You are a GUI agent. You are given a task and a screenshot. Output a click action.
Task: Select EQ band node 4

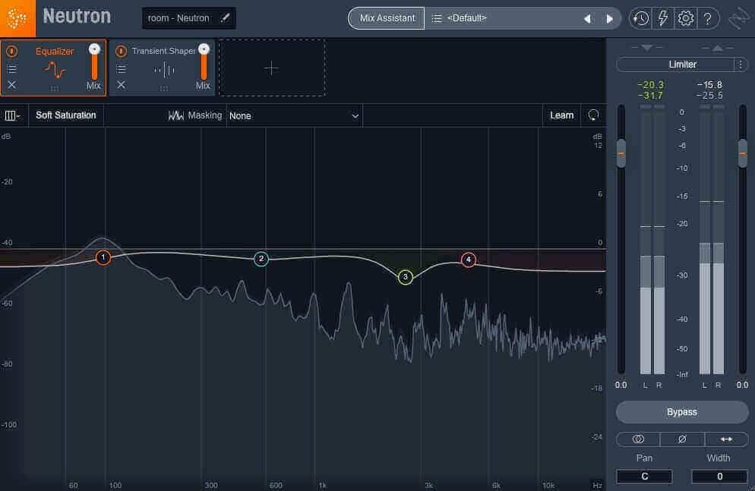point(468,260)
